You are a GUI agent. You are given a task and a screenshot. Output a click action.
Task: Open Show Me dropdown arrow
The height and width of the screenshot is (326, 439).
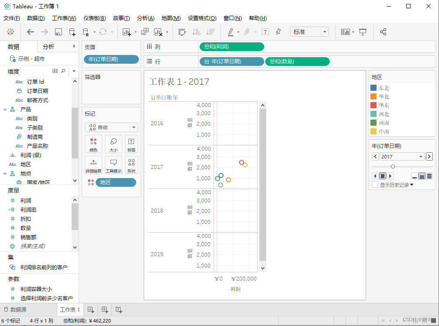353,32
